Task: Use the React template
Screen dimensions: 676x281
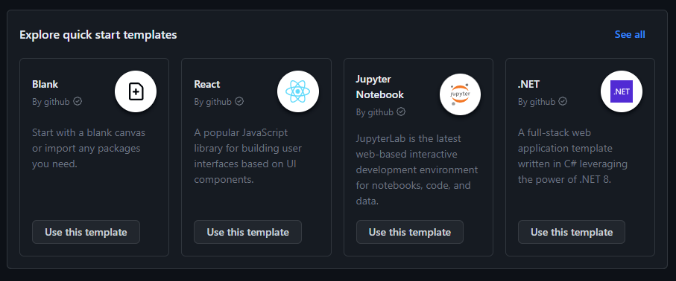Action: [248, 232]
